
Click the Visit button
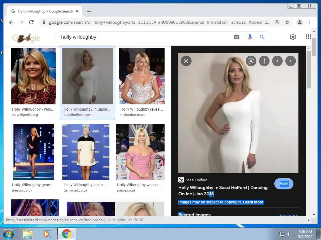(284, 184)
